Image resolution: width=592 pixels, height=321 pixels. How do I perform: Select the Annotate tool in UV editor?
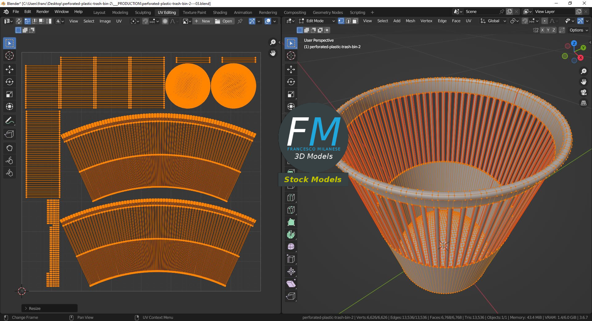pyautogui.click(x=10, y=121)
